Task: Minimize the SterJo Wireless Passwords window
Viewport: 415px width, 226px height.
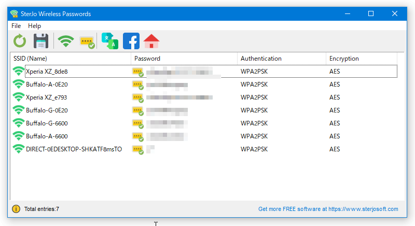Action: 348,14
